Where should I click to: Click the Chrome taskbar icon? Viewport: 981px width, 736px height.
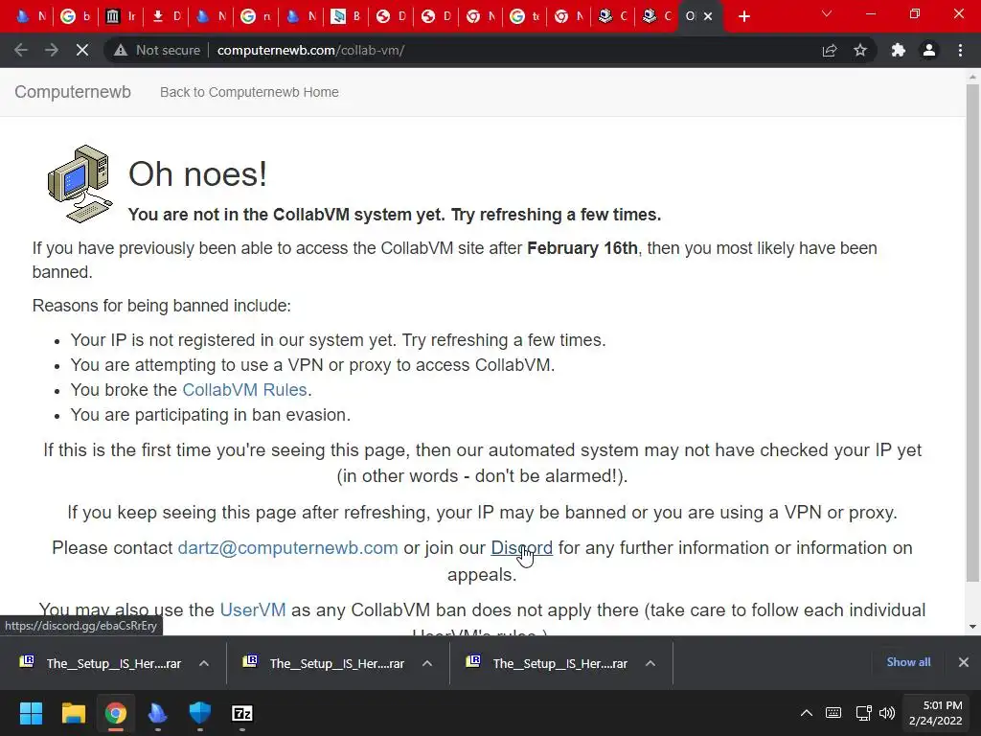pyautogui.click(x=115, y=713)
